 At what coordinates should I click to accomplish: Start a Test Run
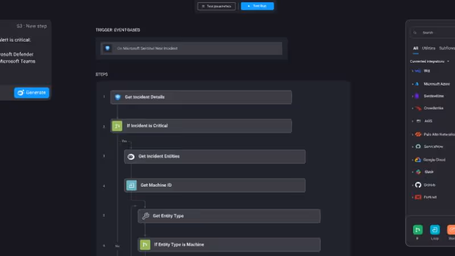257,6
